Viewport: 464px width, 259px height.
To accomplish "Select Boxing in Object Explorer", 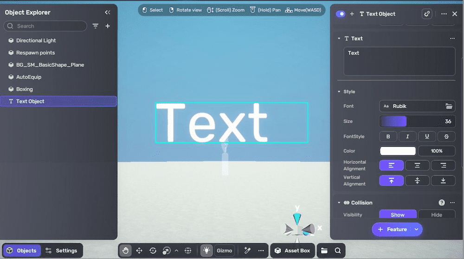I will pos(25,89).
